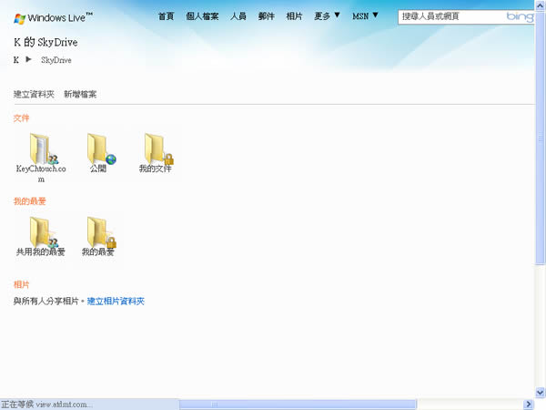Click 建立資料夾 to create a folder
This screenshot has width=546, height=410.
tap(34, 94)
